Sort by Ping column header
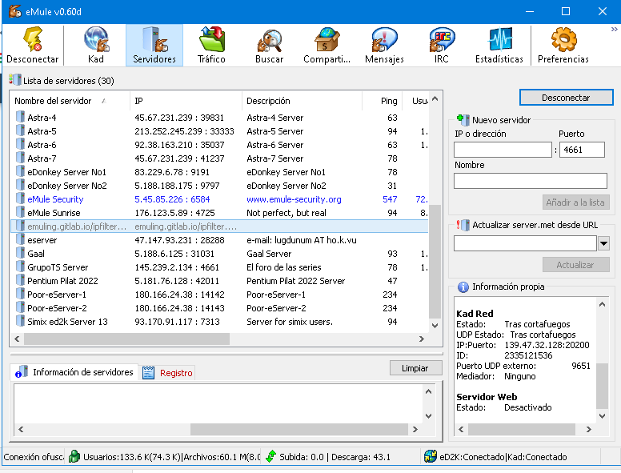The width and height of the screenshot is (621, 473). [383, 101]
